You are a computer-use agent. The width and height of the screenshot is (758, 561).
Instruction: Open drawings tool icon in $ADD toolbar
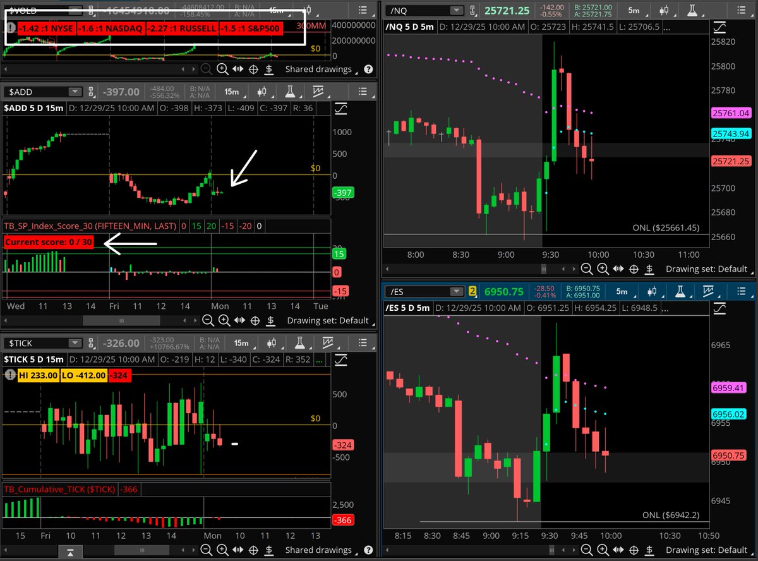pos(318,92)
